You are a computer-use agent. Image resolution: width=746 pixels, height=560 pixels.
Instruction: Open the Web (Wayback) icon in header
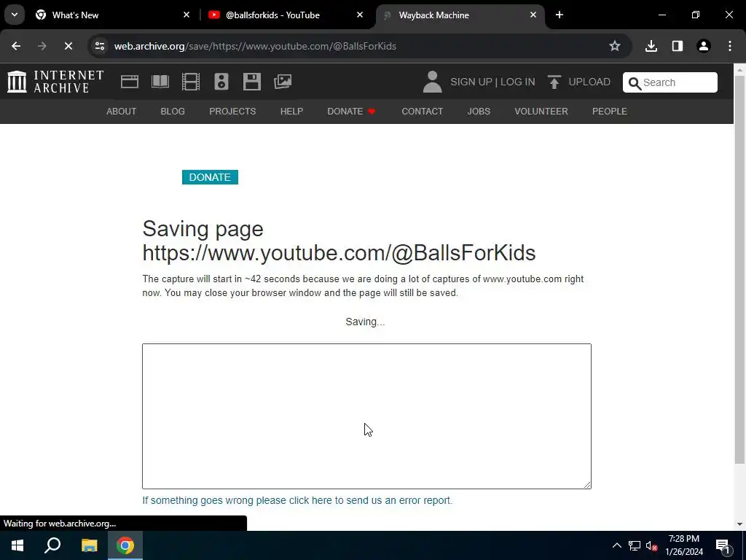[130, 82]
